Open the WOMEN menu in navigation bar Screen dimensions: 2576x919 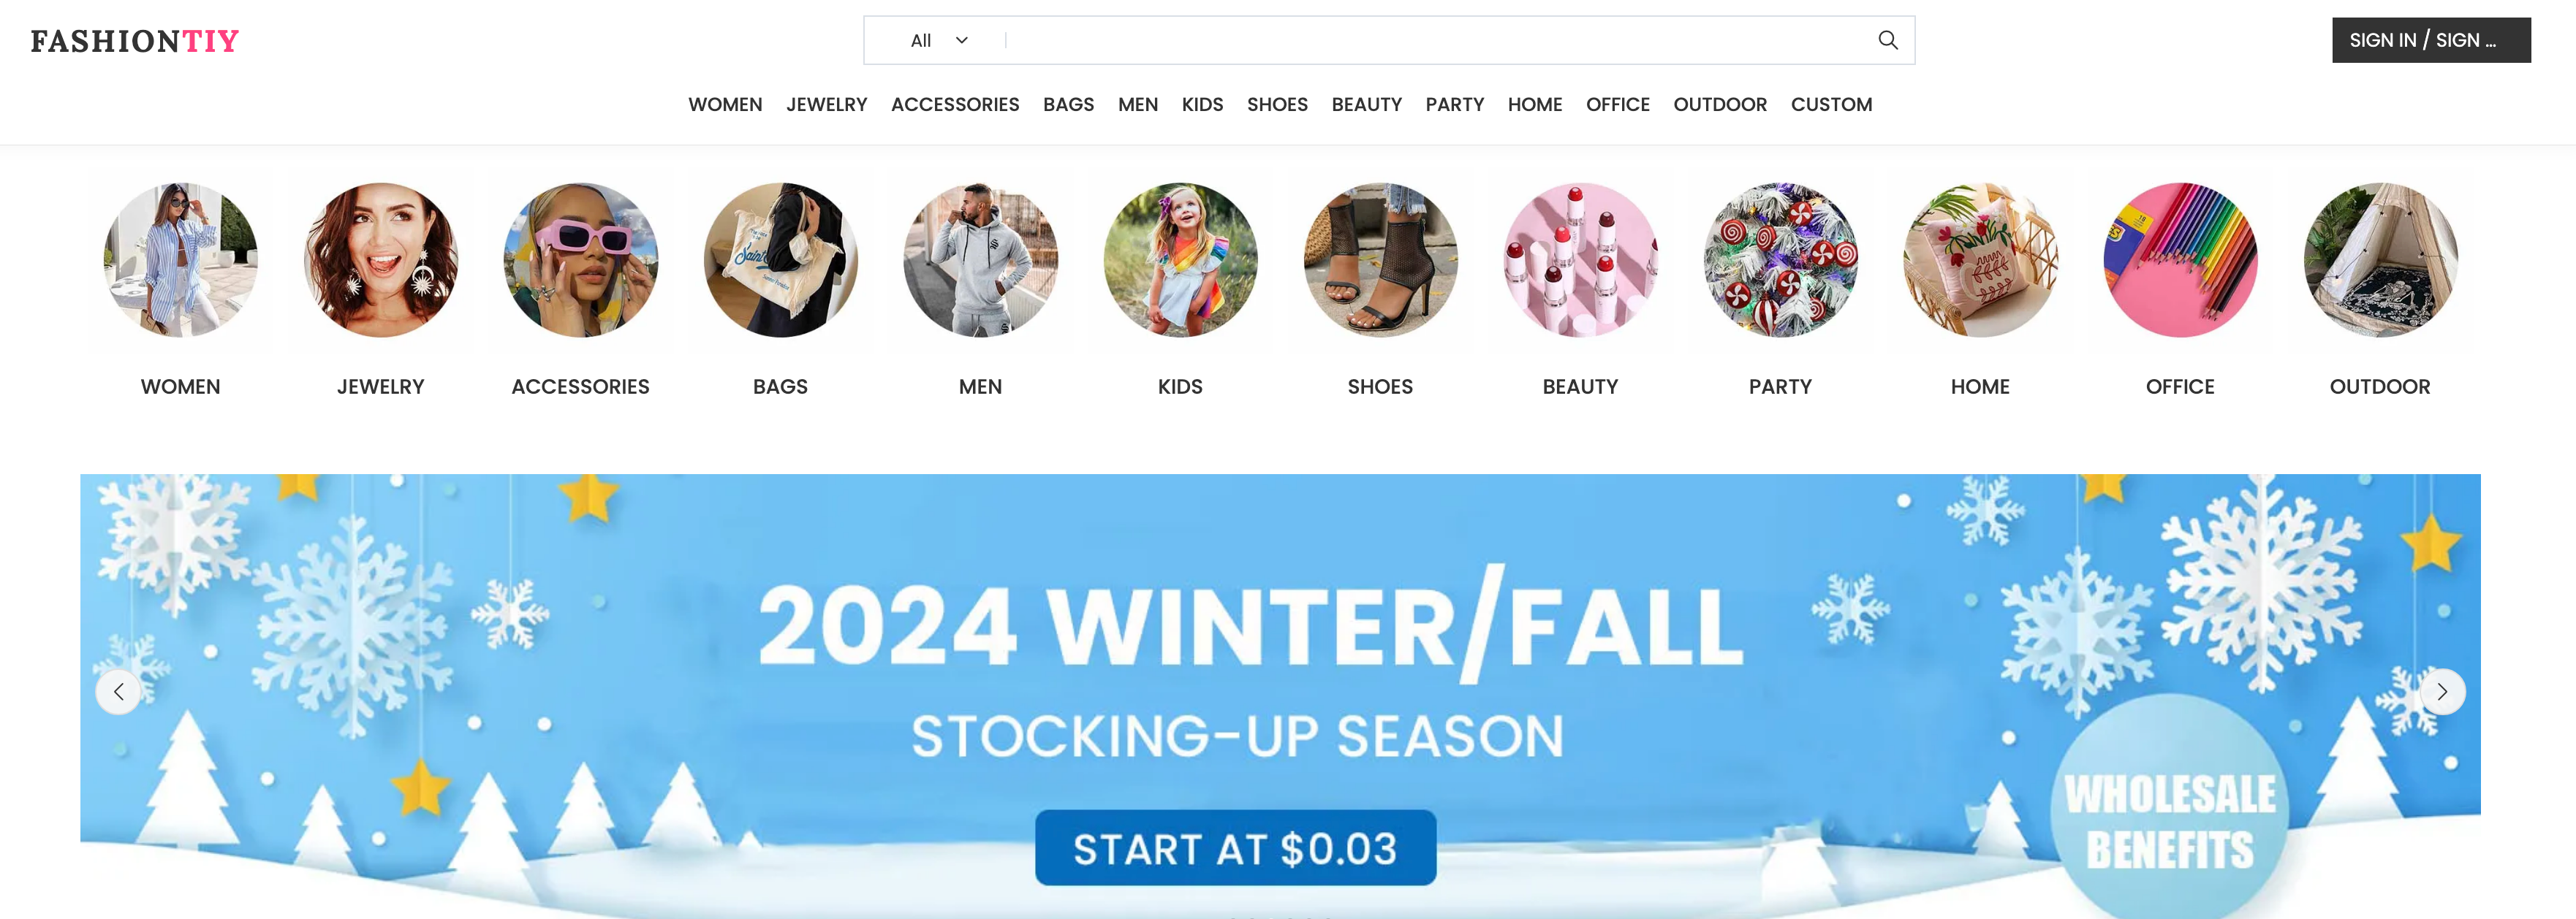click(725, 105)
